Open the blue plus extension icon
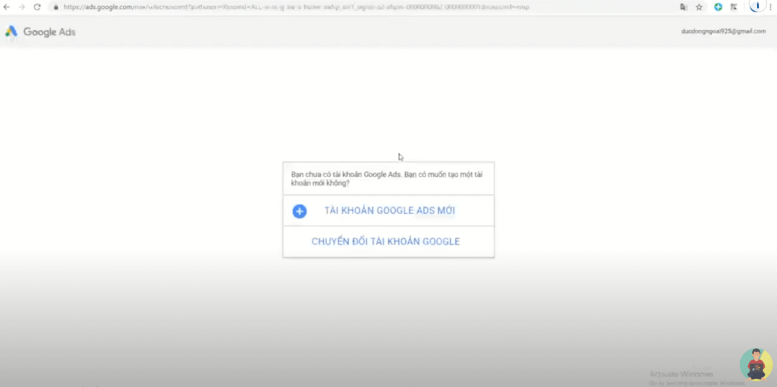 pos(718,7)
